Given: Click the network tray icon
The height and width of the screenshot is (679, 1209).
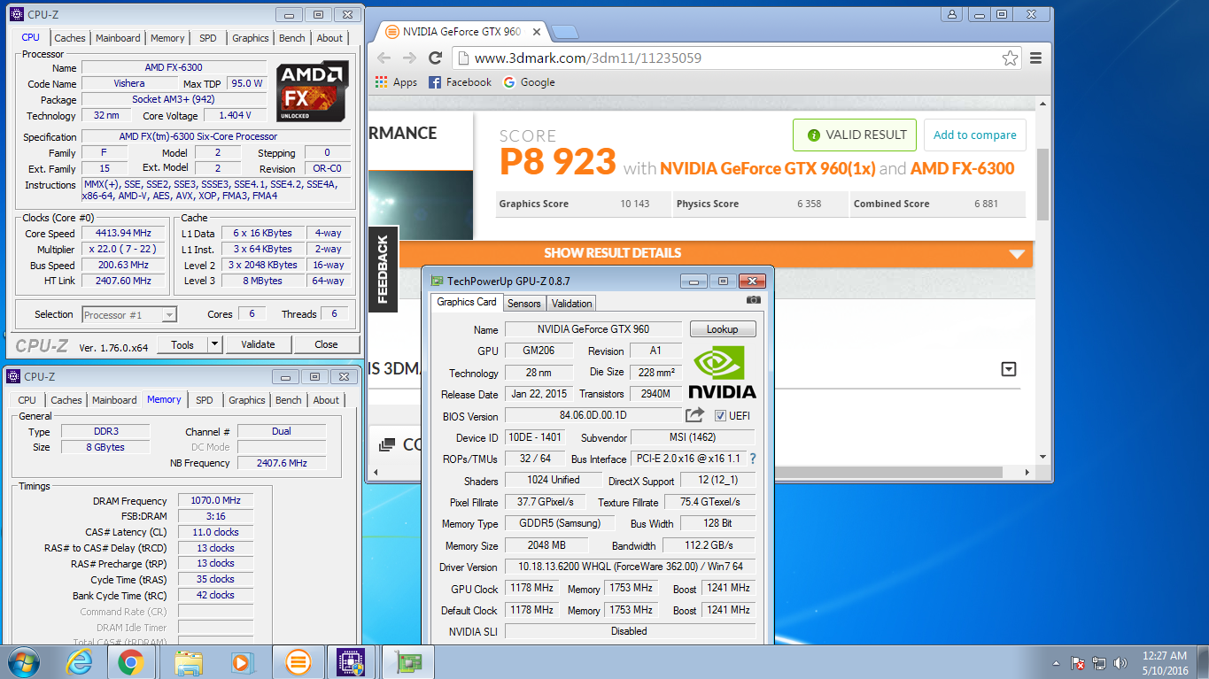Looking at the screenshot, I should 1099,662.
